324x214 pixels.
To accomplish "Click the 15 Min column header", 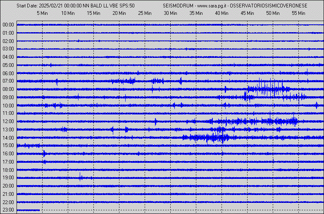I will coord(93,13).
